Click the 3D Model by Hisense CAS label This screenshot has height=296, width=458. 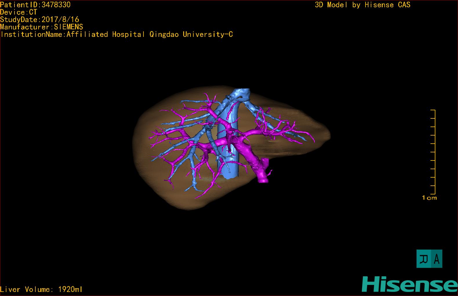coord(363,5)
